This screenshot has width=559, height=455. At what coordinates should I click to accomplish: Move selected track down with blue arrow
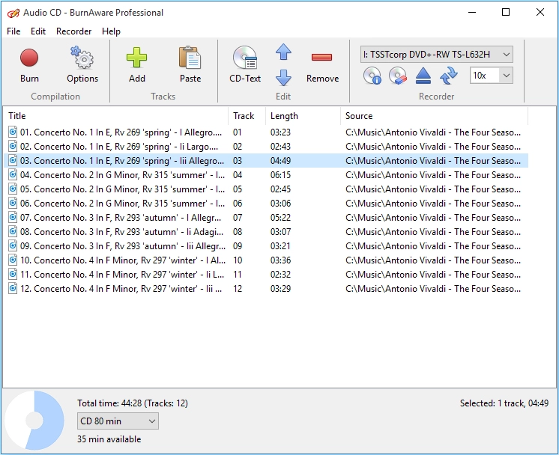(283, 78)
